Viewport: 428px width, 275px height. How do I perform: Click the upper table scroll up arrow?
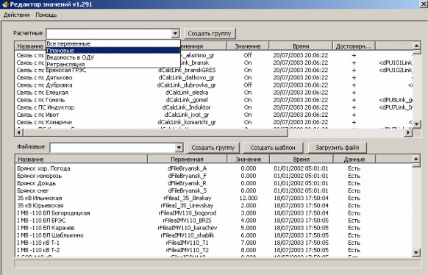click(x=416, y=46)
